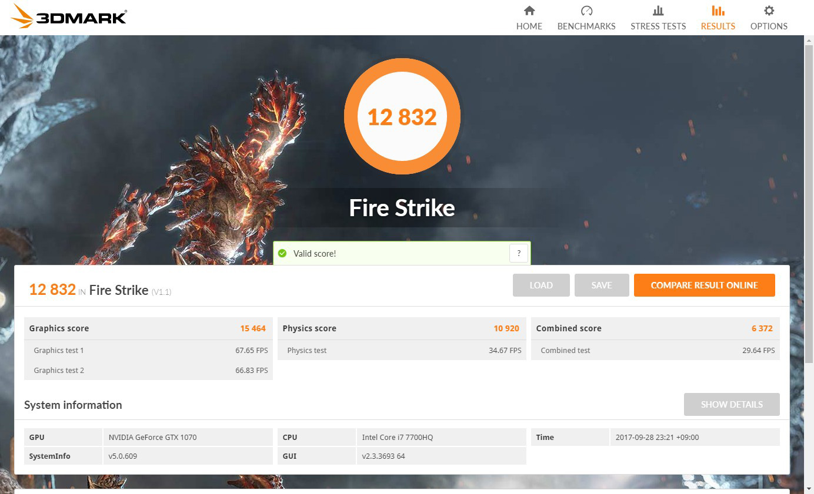Viewport: 814px width, 494px height.
Task: Switch to the BENCHMARKS tab label
Action: pos(586,26)
